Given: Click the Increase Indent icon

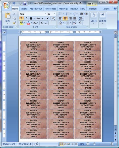Looking at the screenshot, I should (86, 14).
